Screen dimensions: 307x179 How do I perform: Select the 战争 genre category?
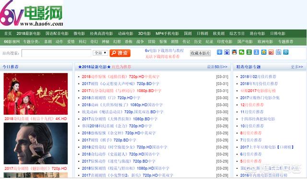[140, 42]
